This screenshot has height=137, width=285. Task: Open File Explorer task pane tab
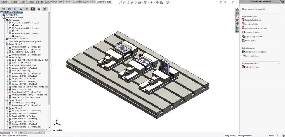coord(237,16)
